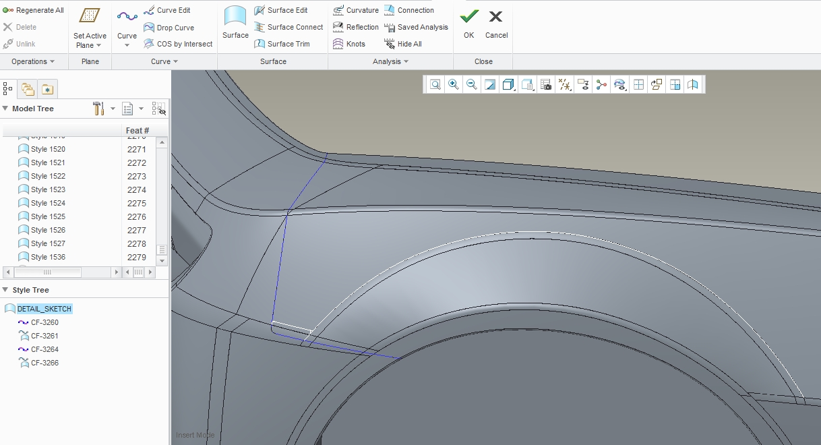Click the Repaint icon in graphics toolbar

490,84
